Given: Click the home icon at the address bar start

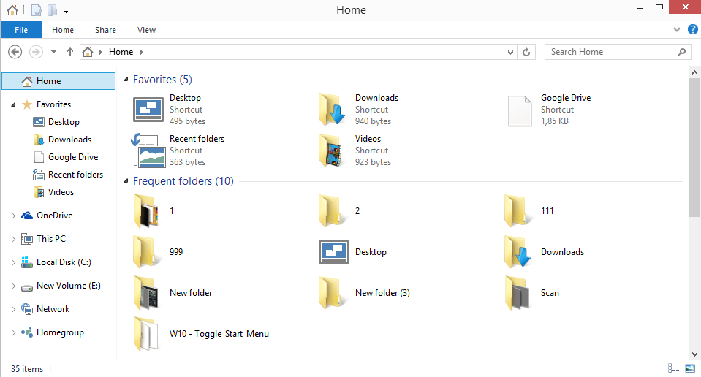Looking at the screenshot, I should [88, 52].
